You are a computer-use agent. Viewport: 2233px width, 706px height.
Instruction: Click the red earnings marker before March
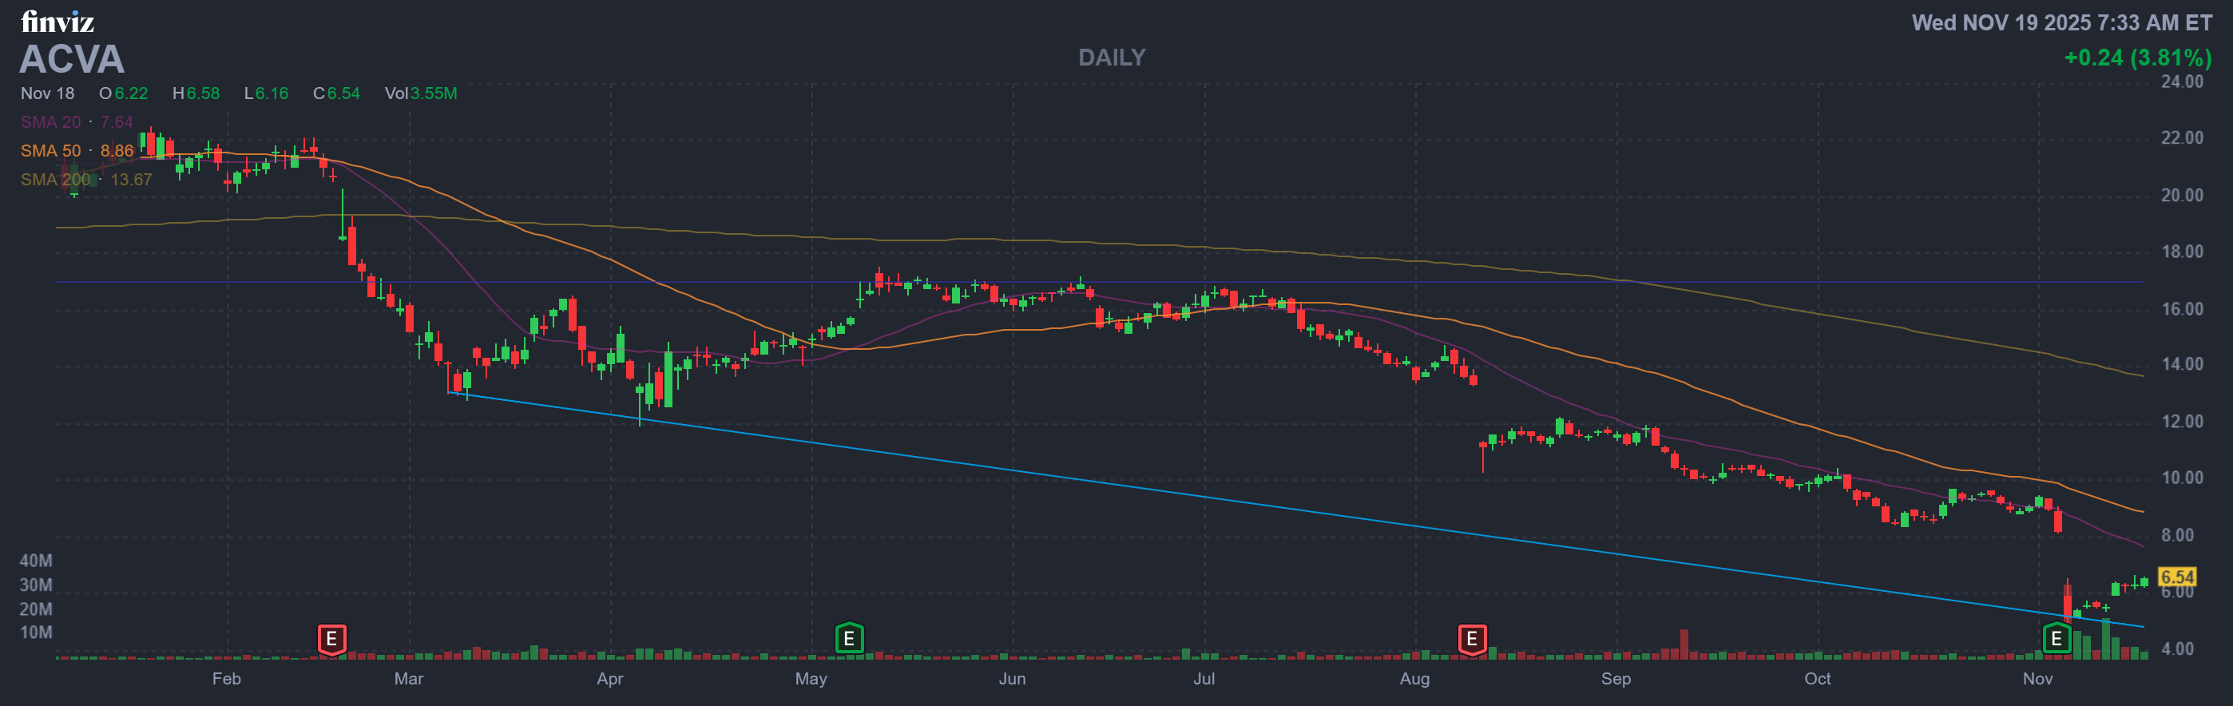click(331, 639)
